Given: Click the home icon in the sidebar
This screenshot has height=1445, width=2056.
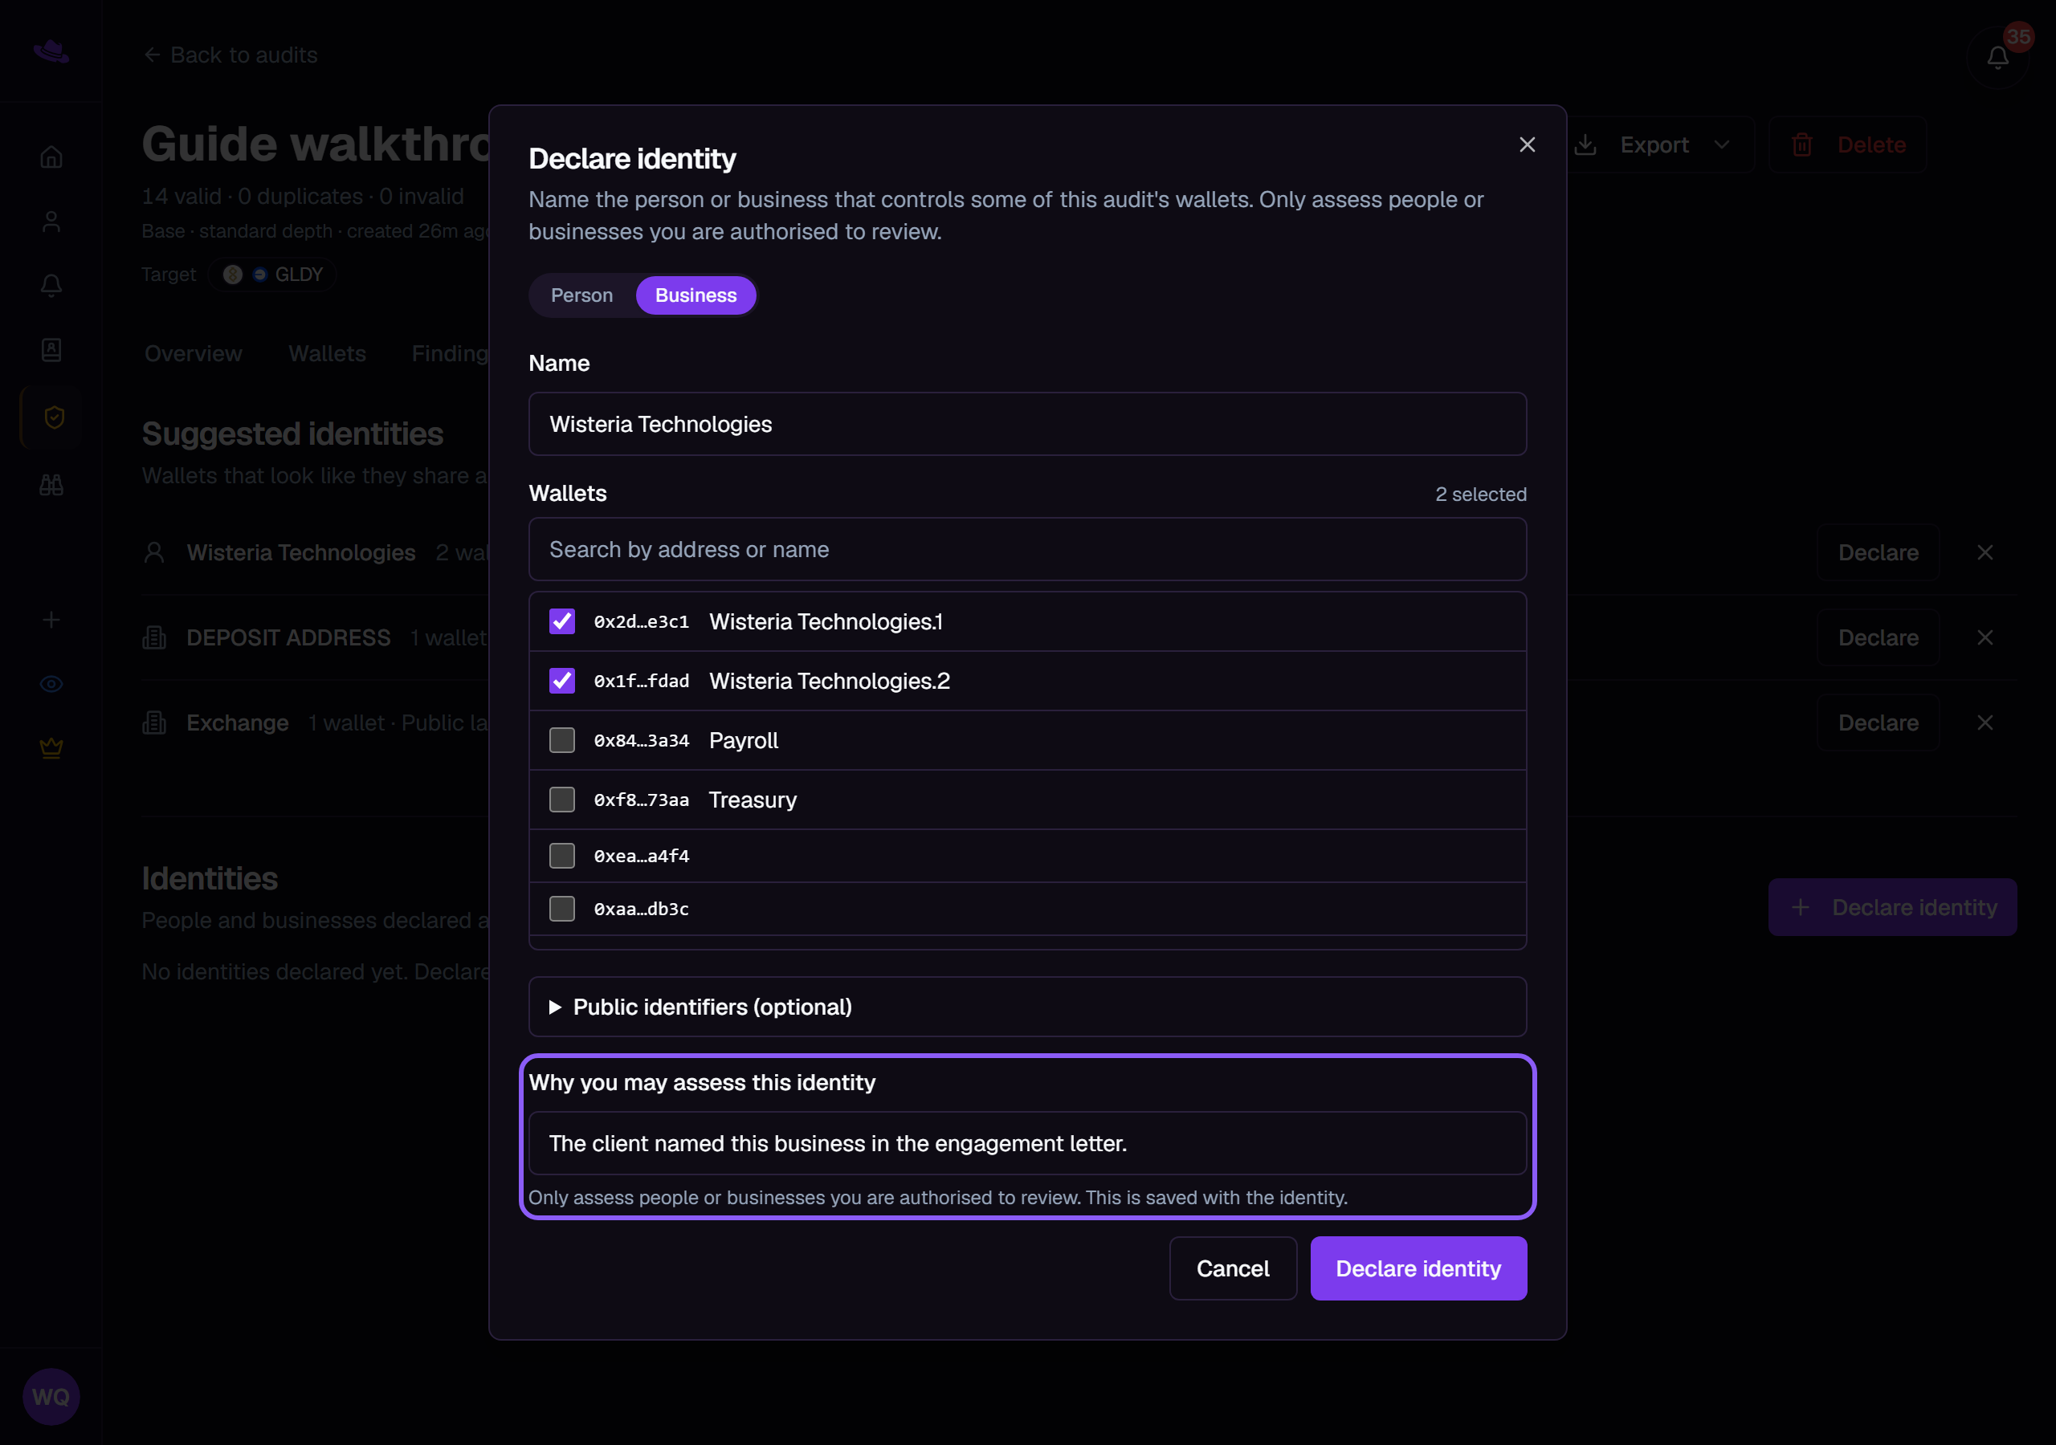Looking at the screenshot, I should 51,157.
